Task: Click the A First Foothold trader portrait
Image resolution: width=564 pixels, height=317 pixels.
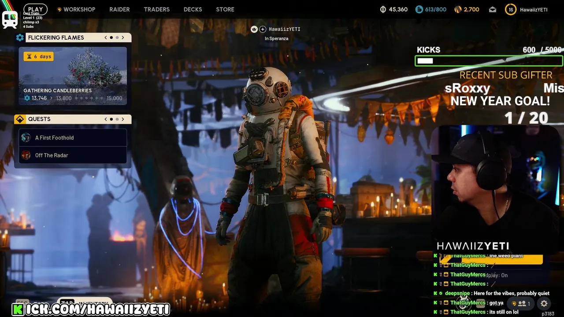Action: click(x=26, y=137)
